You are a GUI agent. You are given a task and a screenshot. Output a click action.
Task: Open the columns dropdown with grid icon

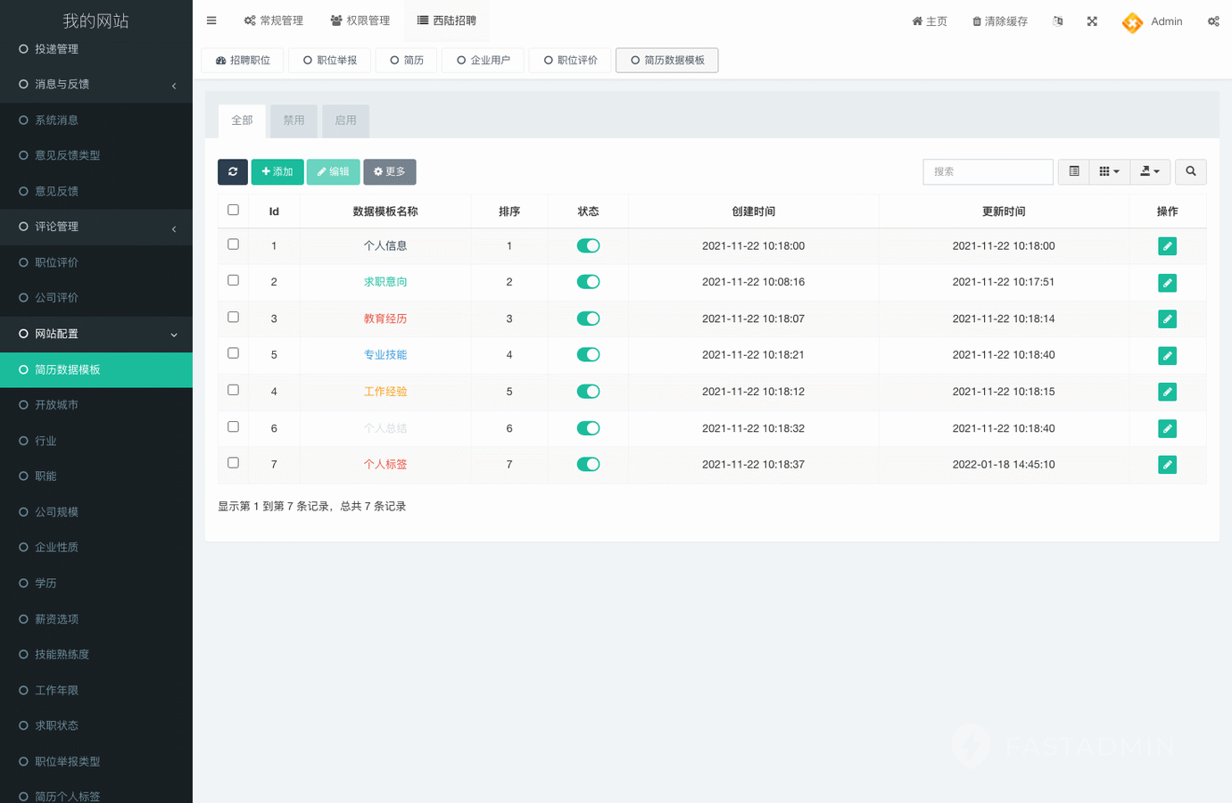click(1109, 171)
